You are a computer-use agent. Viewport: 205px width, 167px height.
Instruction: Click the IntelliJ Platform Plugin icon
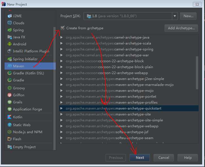10,51
